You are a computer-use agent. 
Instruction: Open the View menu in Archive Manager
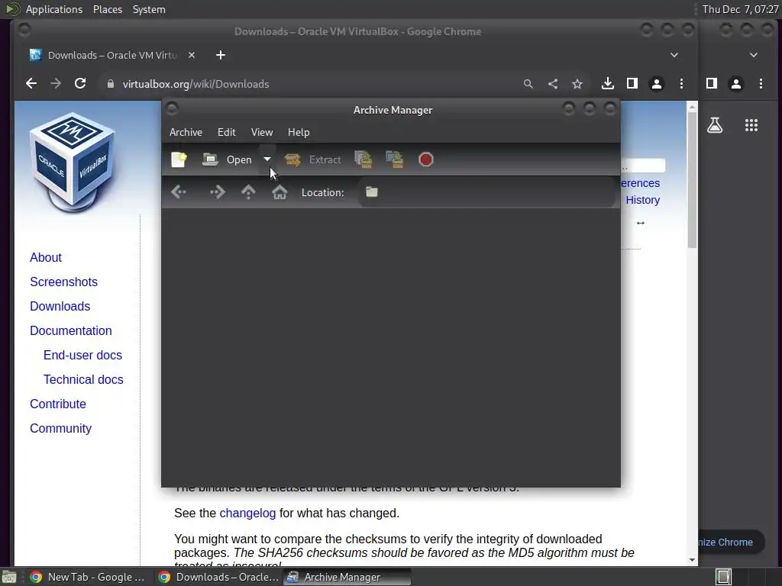(x=262, y=132)
